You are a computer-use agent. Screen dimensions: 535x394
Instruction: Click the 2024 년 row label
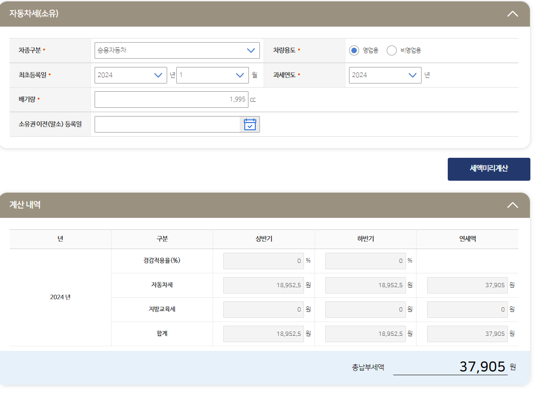coord(60,297)
